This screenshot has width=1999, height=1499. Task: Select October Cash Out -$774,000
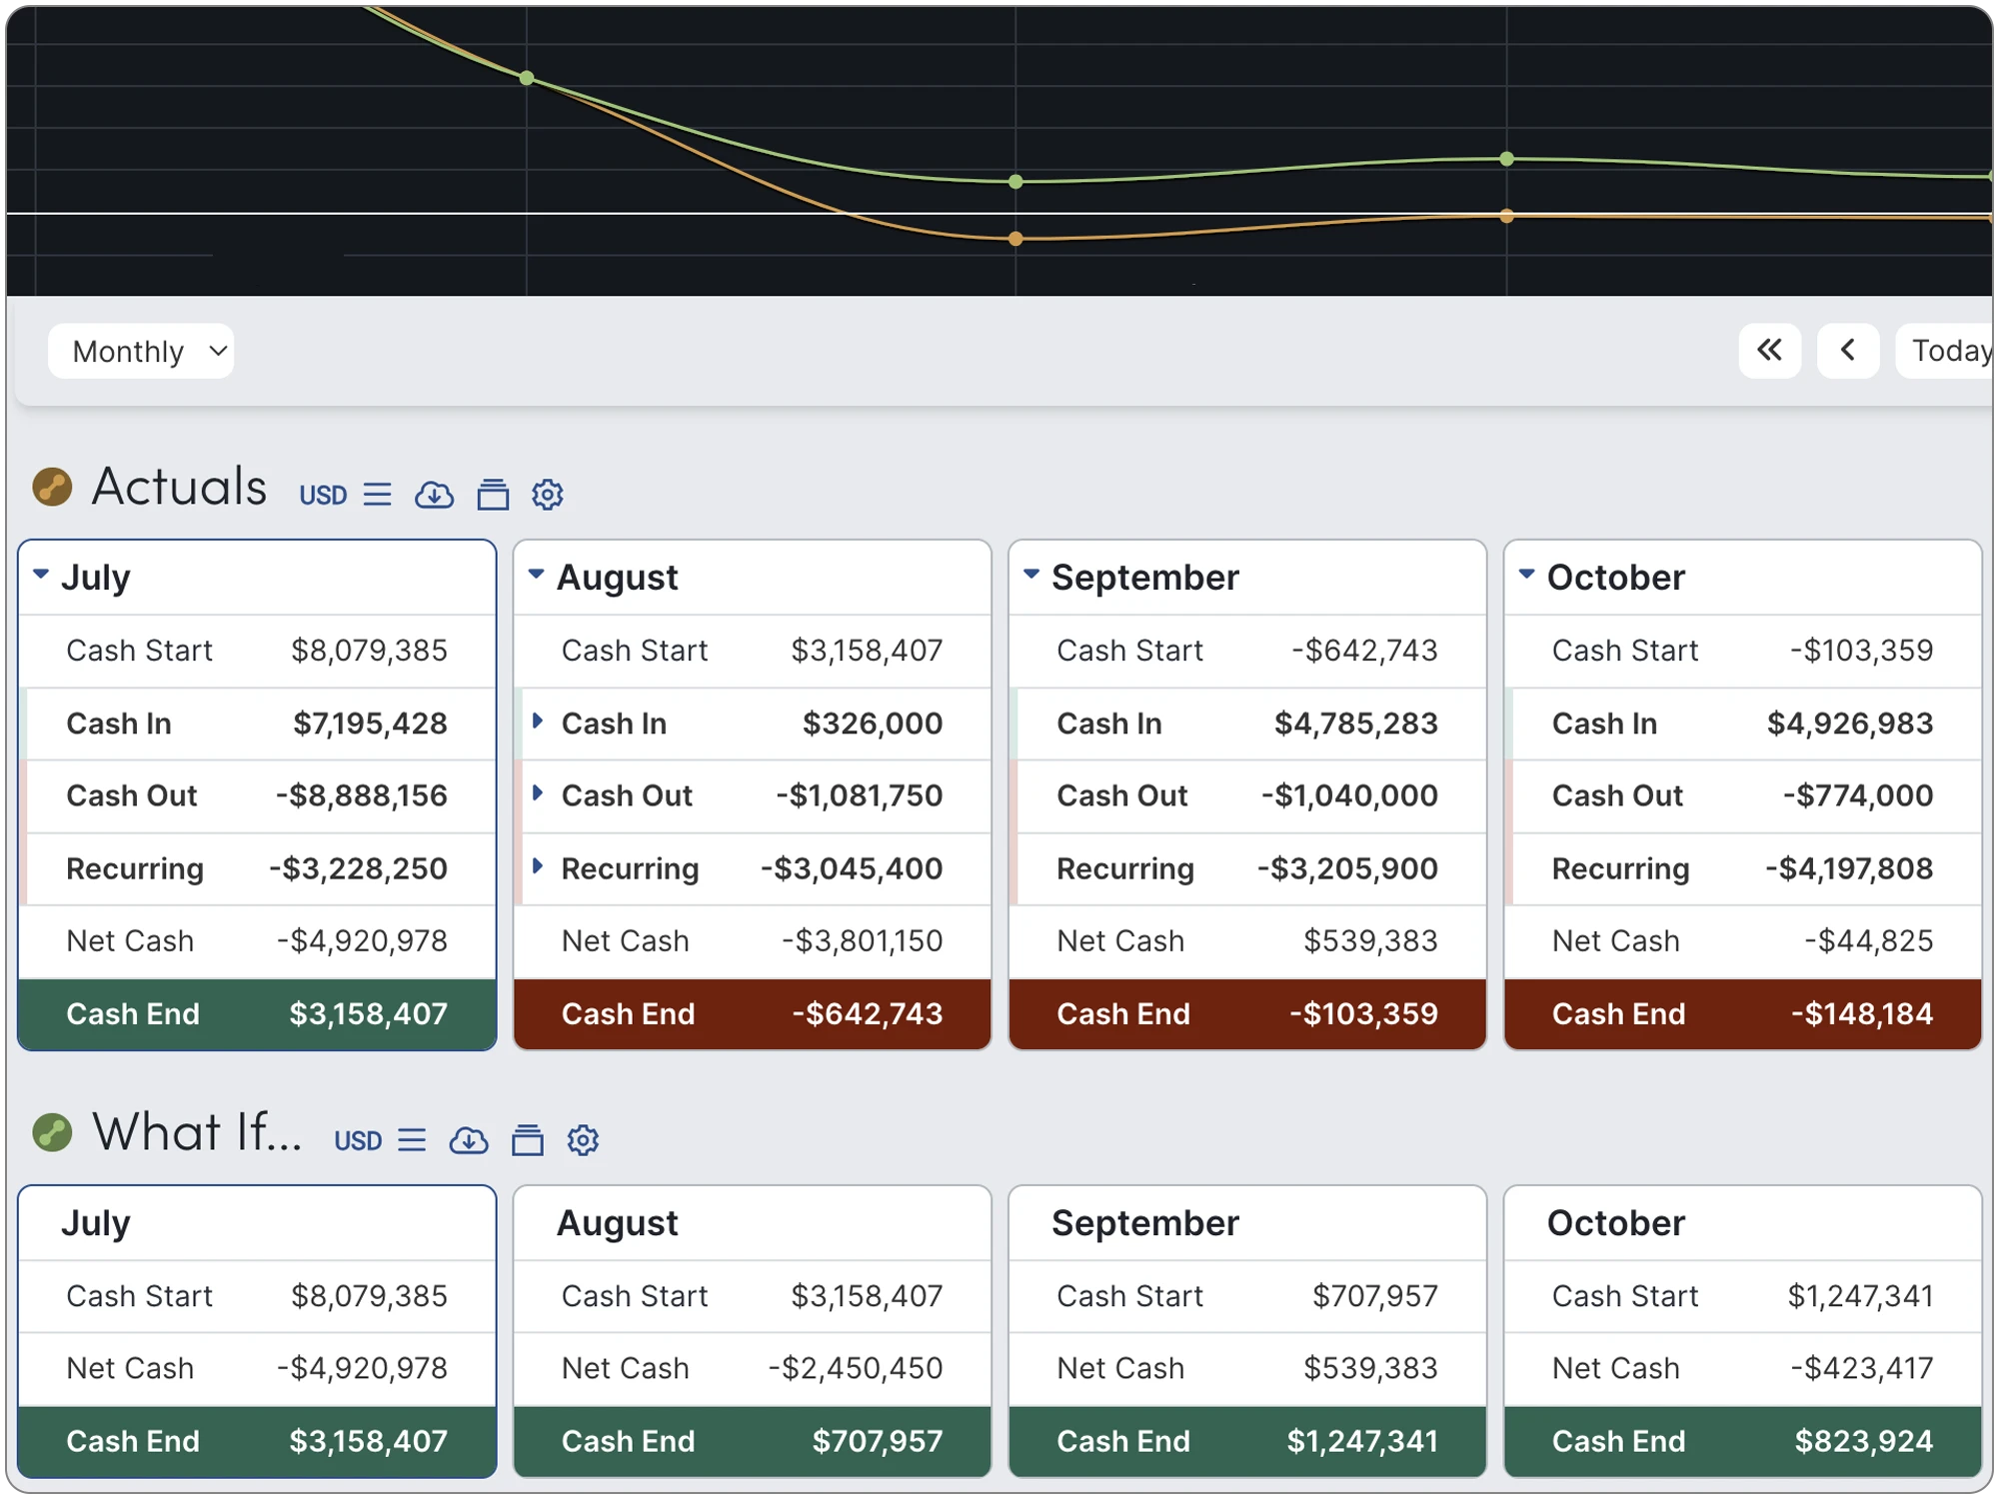coord(1858,796)
